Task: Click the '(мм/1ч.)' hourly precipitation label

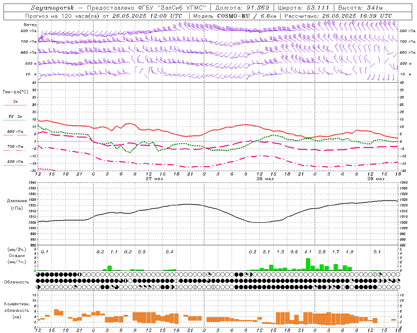Action: pyautogui.click(x=16, y=262)
